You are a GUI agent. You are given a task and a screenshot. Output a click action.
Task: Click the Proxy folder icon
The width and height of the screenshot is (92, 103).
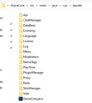click(21, 78)
